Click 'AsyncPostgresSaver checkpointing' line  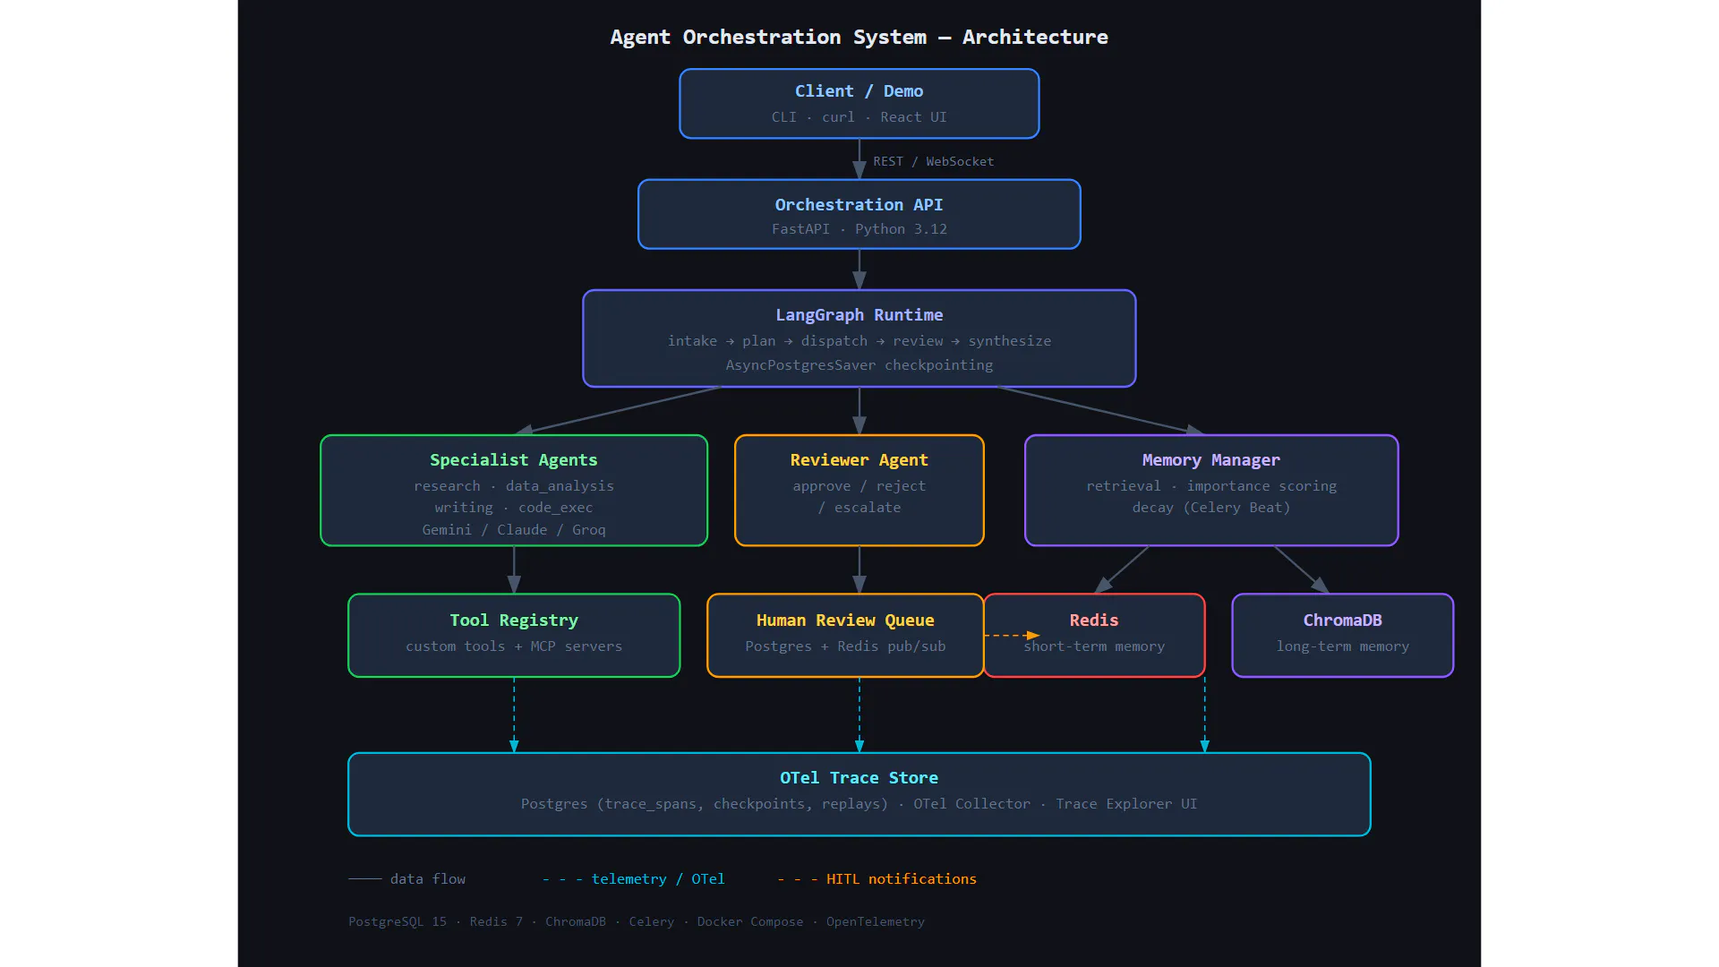point(859,365)
